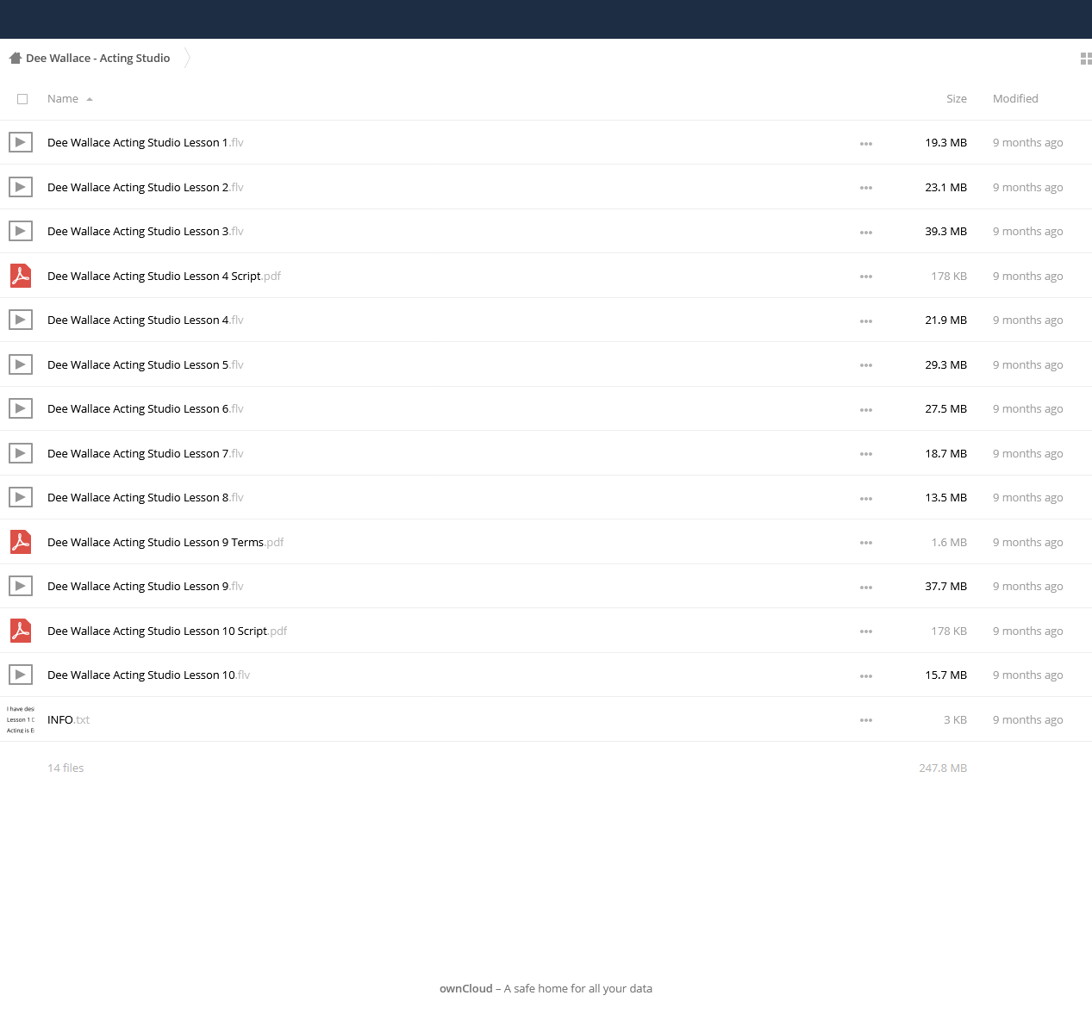The height and width of the screenshot is (1014, 1092).
Task: Open file Dee Wallace Acting Studio Lesson 4.flv
Action: (x=146, y=320)
